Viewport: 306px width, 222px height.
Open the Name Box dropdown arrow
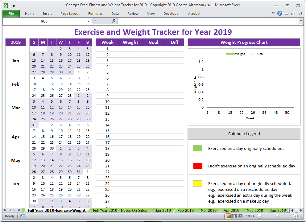[x=89, y=21]
